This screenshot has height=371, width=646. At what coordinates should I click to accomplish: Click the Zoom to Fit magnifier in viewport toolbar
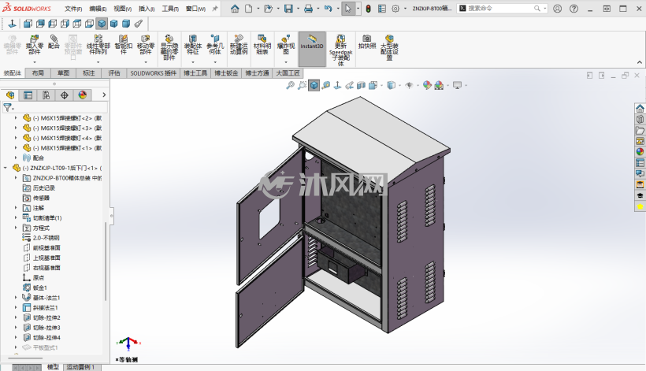tap(290, 85)
